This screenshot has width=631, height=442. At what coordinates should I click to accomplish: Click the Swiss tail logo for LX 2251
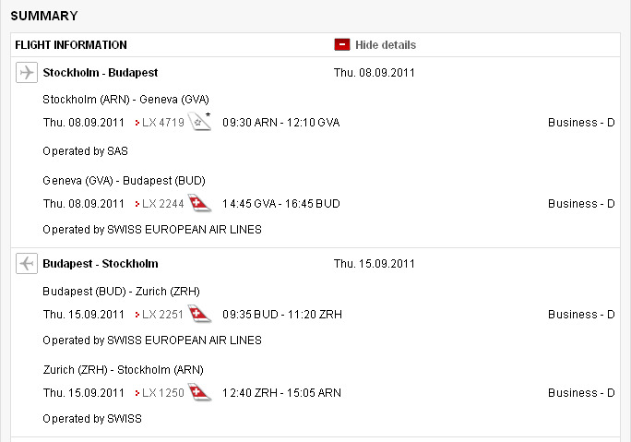[199, 314]
